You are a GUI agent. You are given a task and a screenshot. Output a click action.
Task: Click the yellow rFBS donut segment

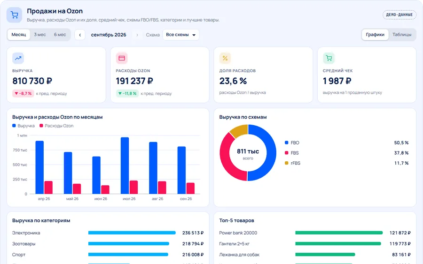pos(240,130)
